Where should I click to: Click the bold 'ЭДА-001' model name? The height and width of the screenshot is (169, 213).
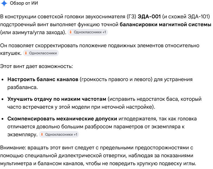click(149, 17)
